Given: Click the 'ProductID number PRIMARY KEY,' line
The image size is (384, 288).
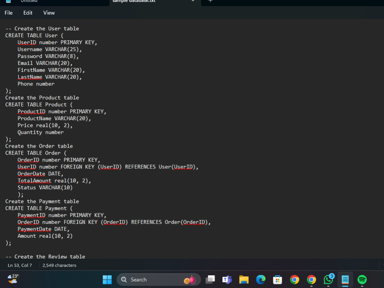Looking at the screenshot, I should click(62, 112).
